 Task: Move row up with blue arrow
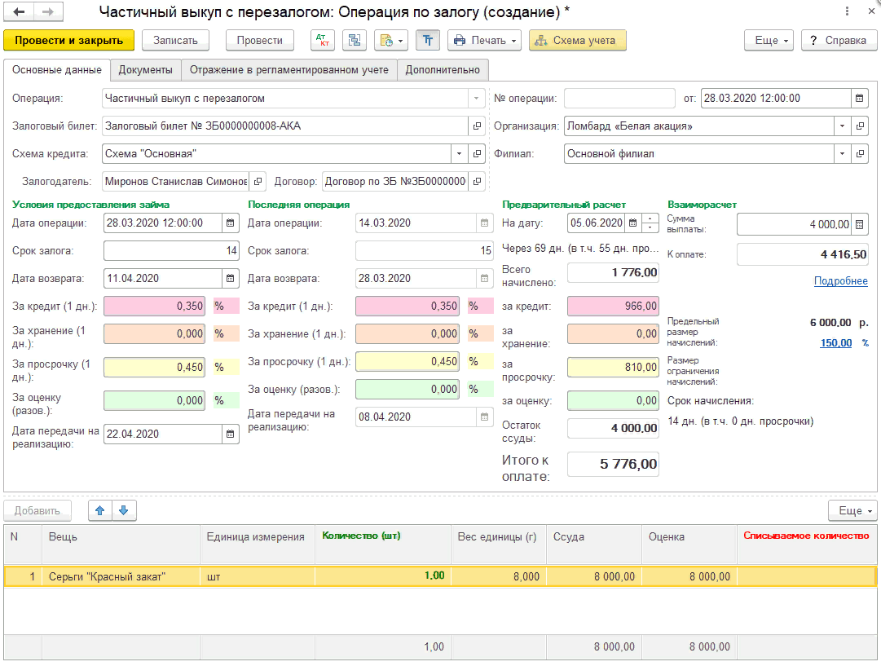100,510
